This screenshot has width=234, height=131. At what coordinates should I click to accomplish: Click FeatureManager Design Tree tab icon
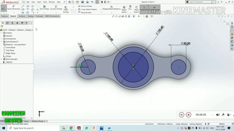pos(3,23)
